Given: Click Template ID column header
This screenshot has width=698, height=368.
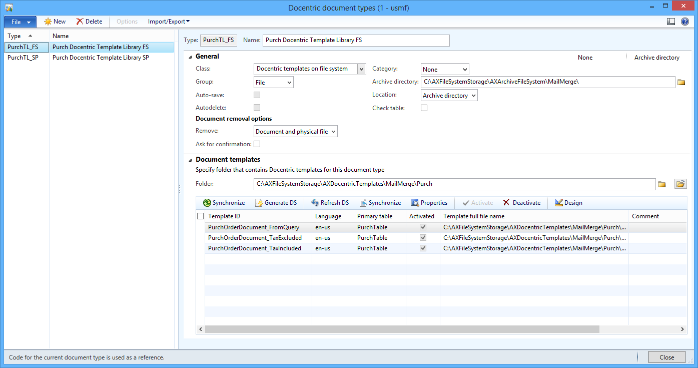Looking at the screenshot, I should 258,216.
